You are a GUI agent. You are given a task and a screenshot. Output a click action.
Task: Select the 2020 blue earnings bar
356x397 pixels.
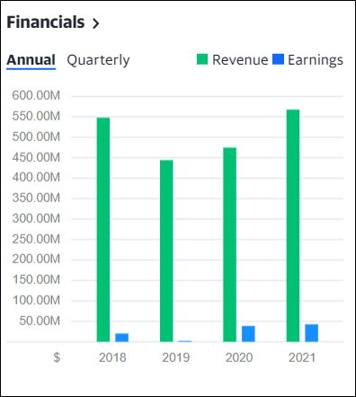pyautogui.click(x=248, y=334)
